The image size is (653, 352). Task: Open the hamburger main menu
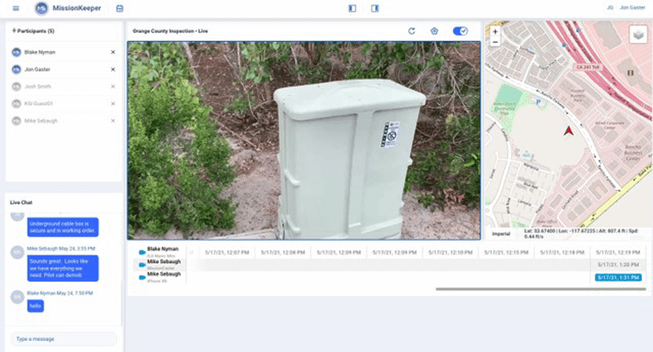[16, 8]
